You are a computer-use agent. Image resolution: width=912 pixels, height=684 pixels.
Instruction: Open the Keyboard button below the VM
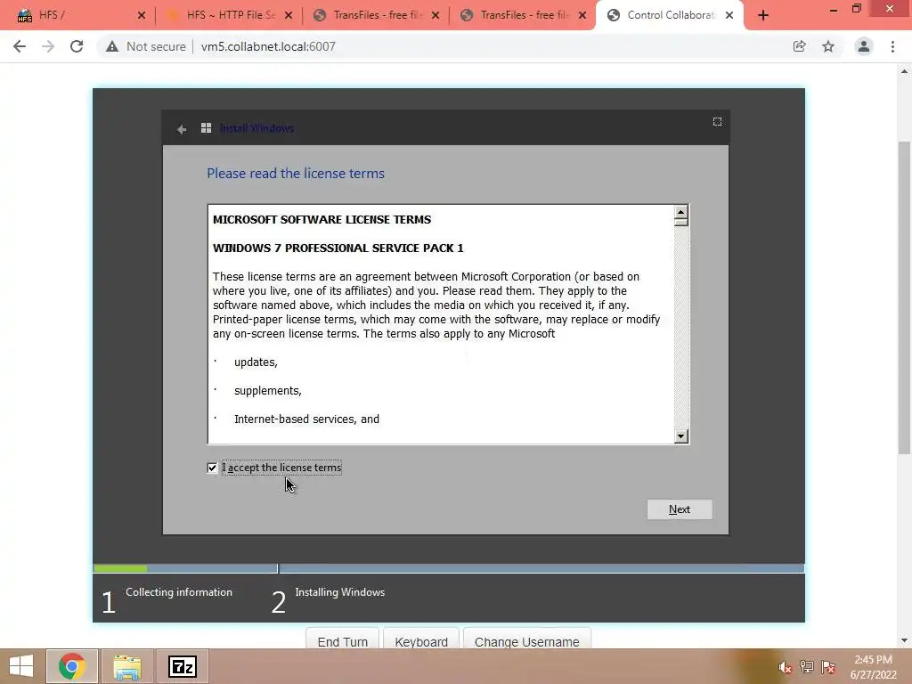421,641
